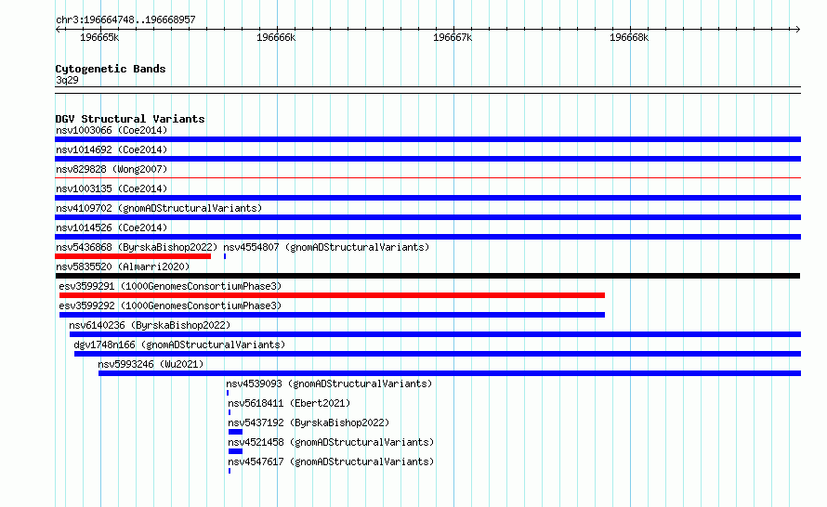Select nsv5993246 (Wu2021) label

tap(151, 364)
